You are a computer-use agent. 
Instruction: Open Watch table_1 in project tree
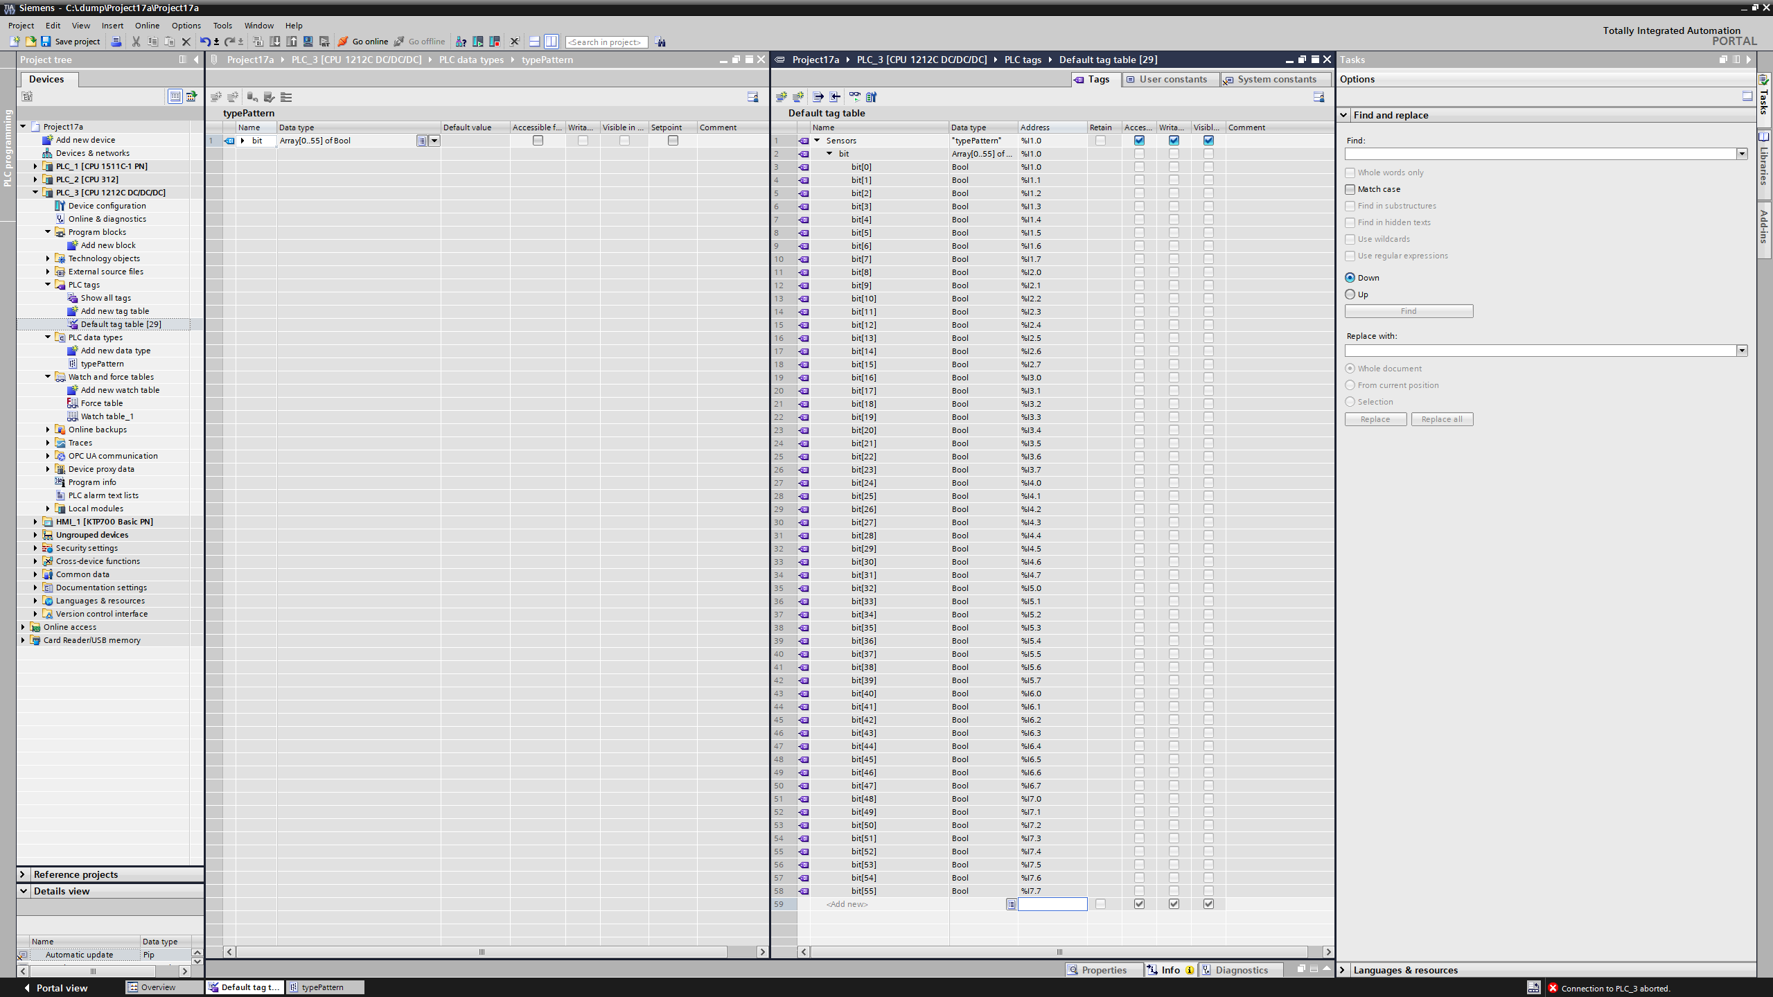[107, 416]
